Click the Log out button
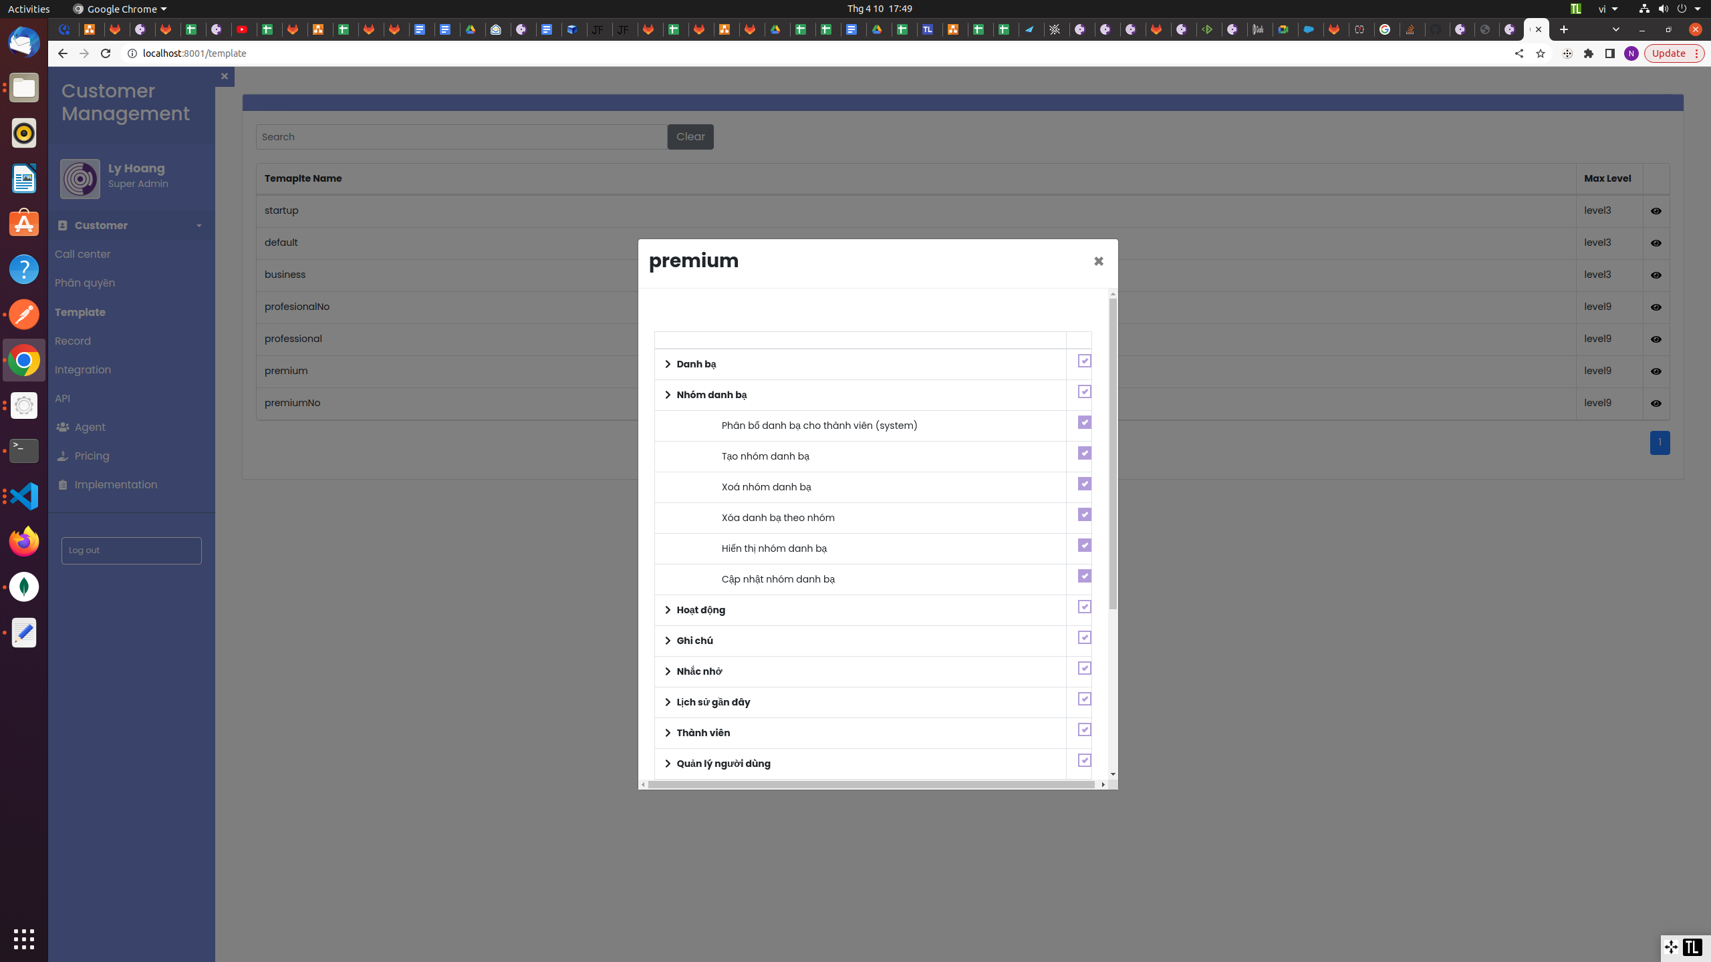This screenshot has width=1711, height=962. (x=131, y=550)
